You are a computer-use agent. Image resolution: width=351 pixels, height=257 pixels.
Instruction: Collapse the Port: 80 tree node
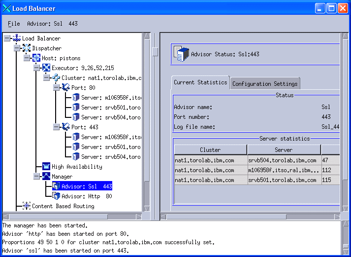[56, 88]
